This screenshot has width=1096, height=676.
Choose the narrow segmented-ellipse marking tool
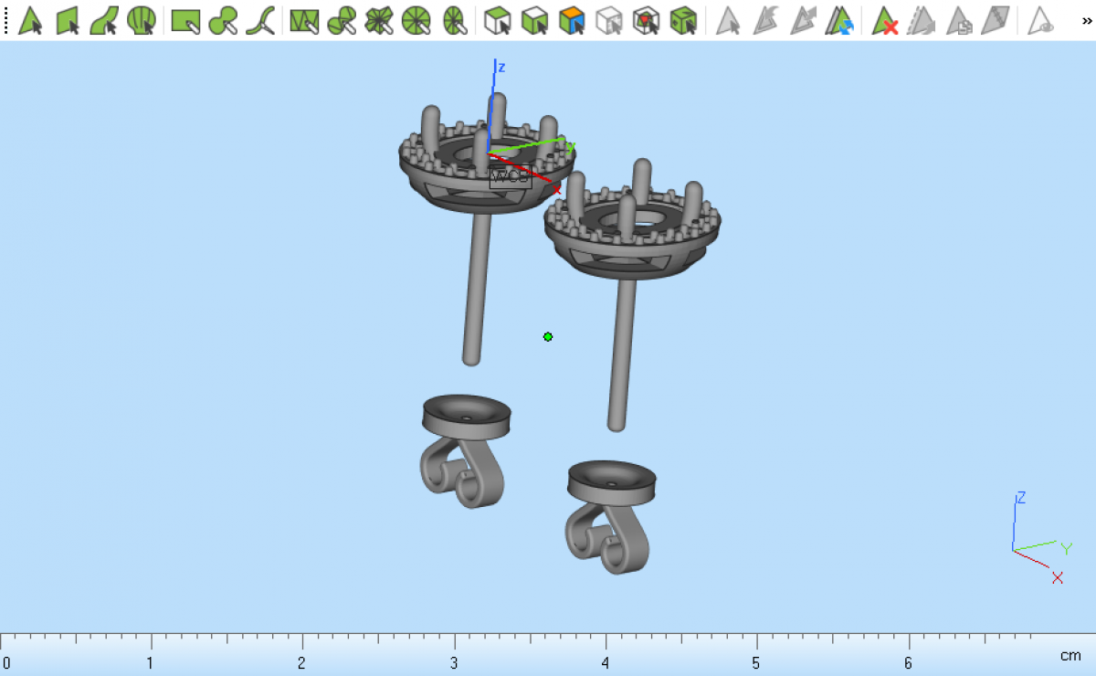[453, 20]
